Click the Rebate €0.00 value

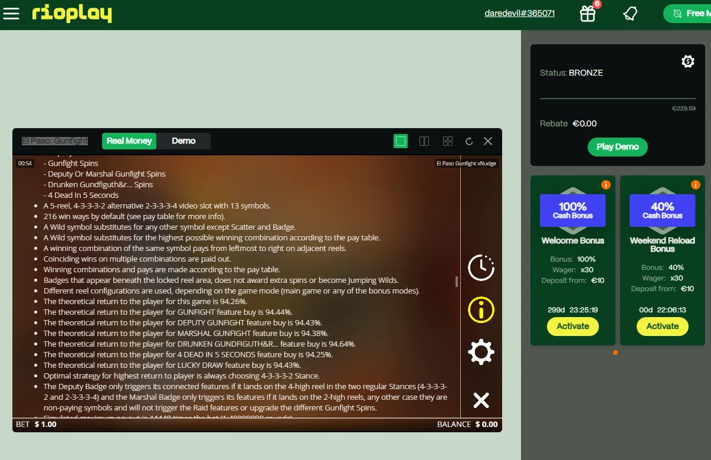tap(585, 124)
